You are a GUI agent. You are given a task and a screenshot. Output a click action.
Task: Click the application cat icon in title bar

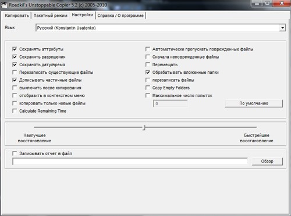point(4,5)
